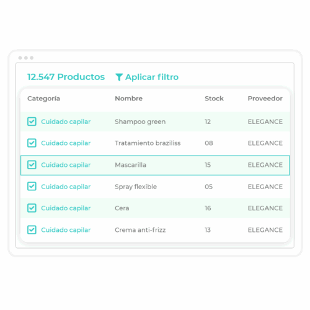
Task: Click the Nombre column header
Action: 128,99
